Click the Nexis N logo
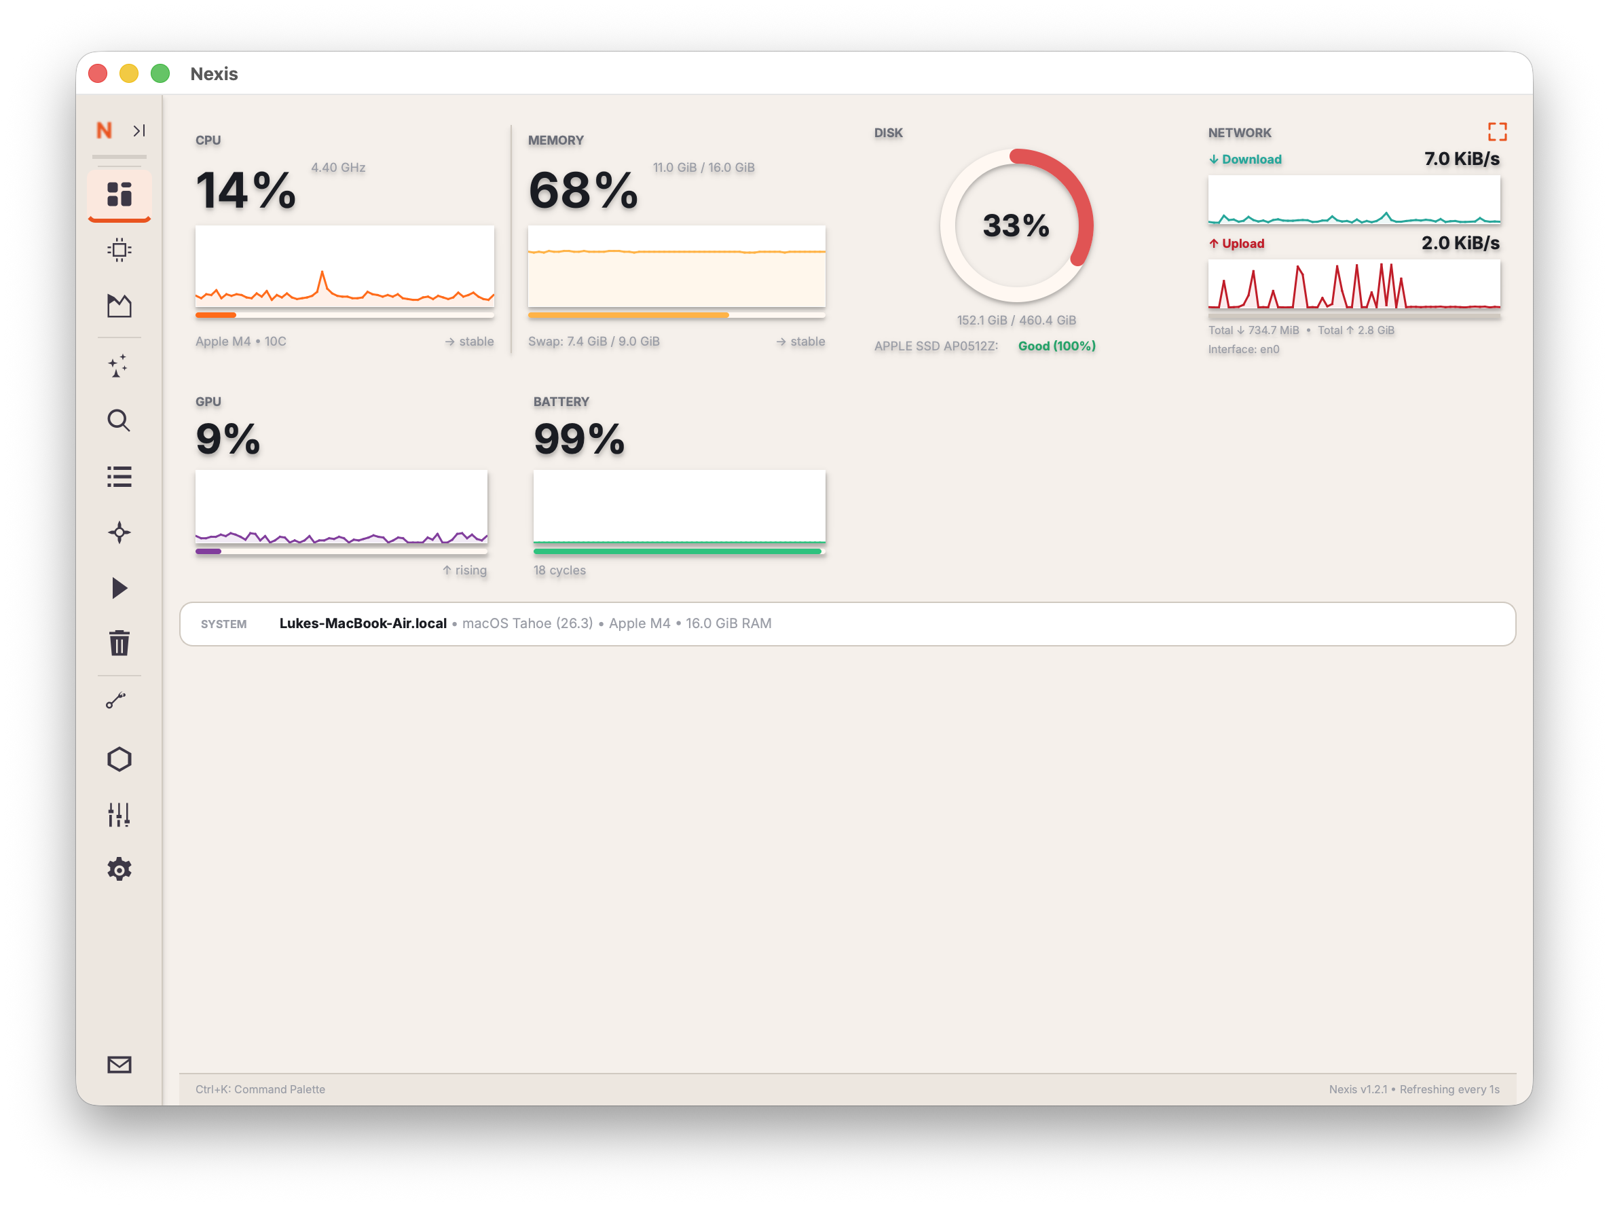 coord(104,130)
